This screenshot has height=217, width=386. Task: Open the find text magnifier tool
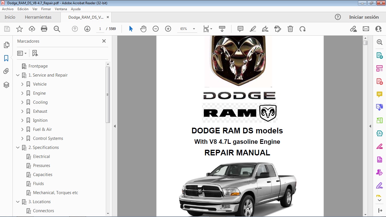coord(57,29)
